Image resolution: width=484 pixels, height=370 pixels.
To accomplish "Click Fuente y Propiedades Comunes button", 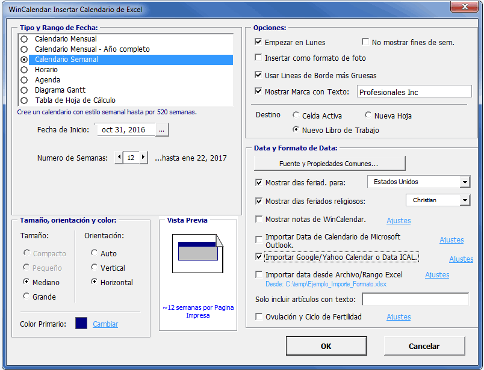I will pos(329,163).
